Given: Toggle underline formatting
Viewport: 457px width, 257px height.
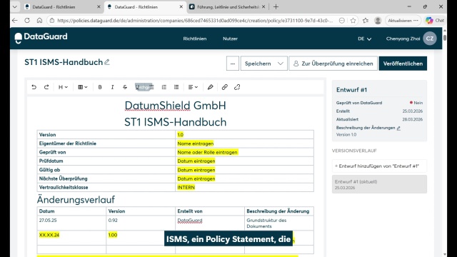Looking at the screenshot, I should click(x=137, y=87).
